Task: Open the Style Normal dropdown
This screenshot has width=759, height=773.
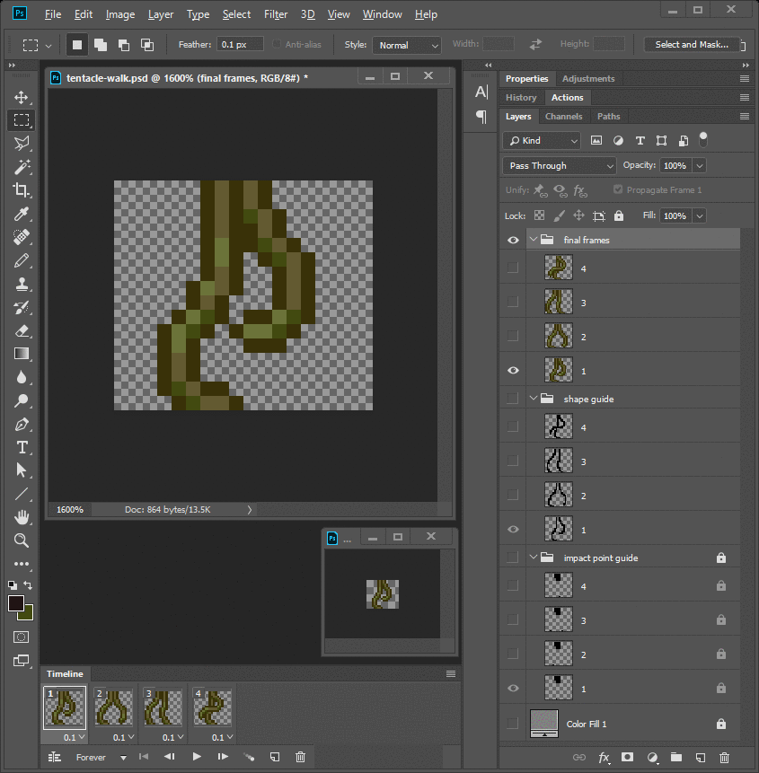Action: (x=408, y=45)
